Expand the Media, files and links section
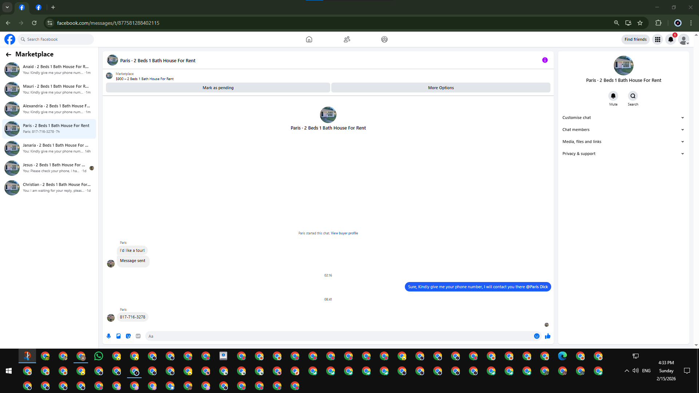699x393 pixels. [x=623, y=142]
